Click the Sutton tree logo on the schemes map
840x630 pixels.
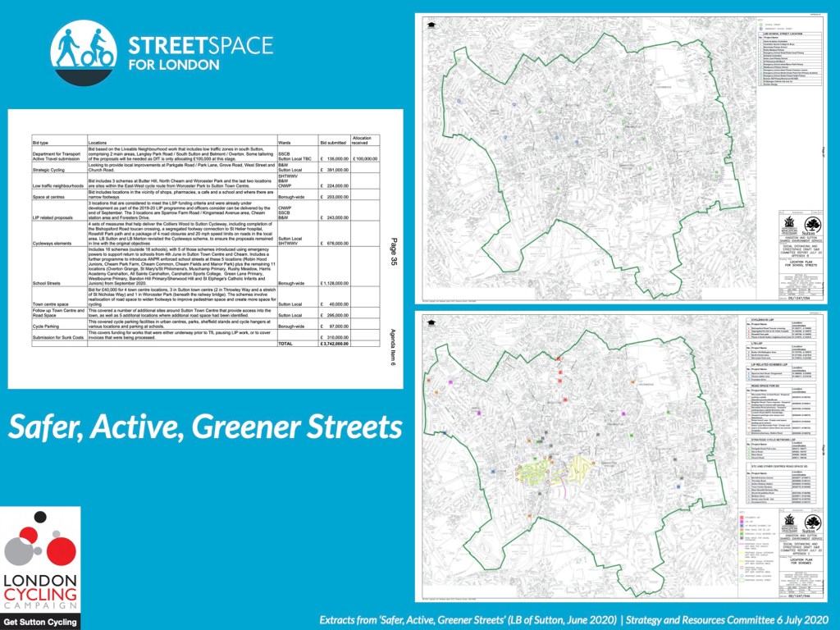pos(812,523)
